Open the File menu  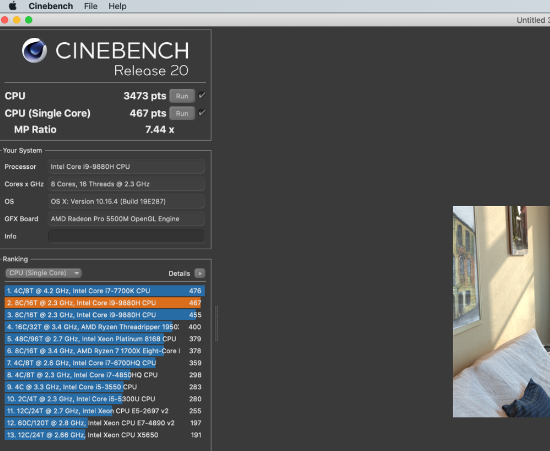click(90, 6)
